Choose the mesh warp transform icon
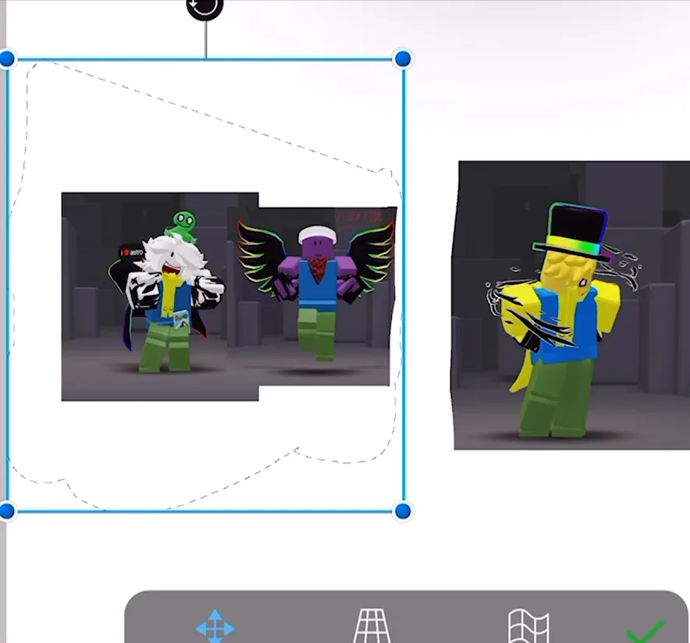The height and width of the screenshot is (643, 690). click(528, 626)
